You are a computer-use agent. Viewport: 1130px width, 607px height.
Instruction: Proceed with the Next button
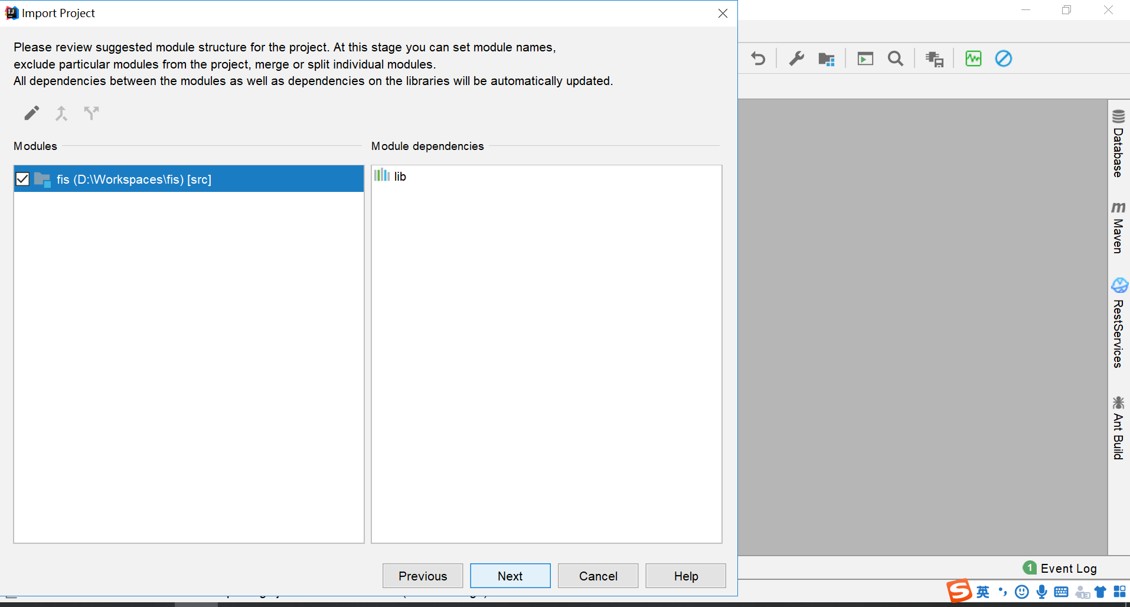coord(510,576)
